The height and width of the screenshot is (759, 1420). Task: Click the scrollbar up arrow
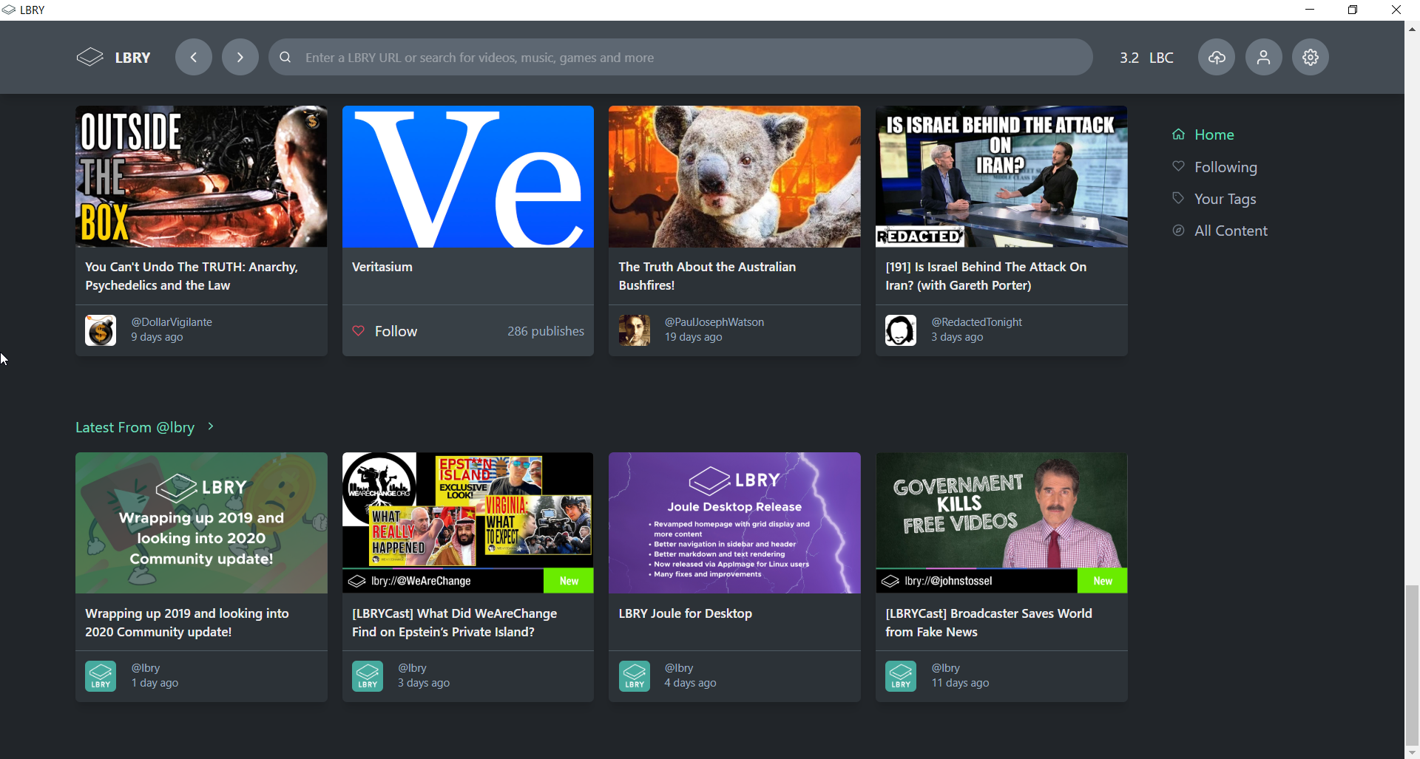pos(1413,29)
